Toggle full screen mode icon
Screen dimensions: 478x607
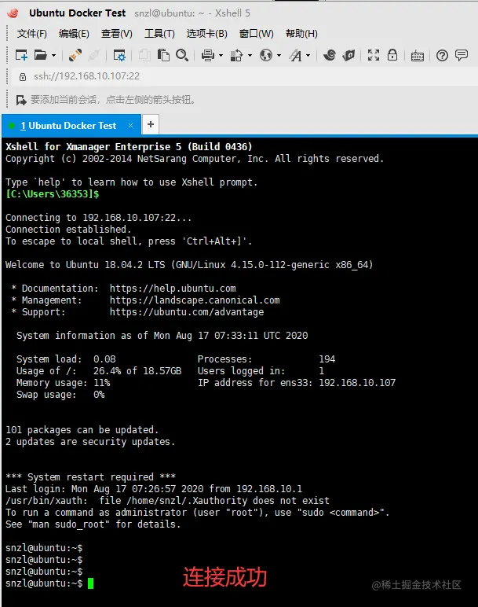click(x=374, y=55)
